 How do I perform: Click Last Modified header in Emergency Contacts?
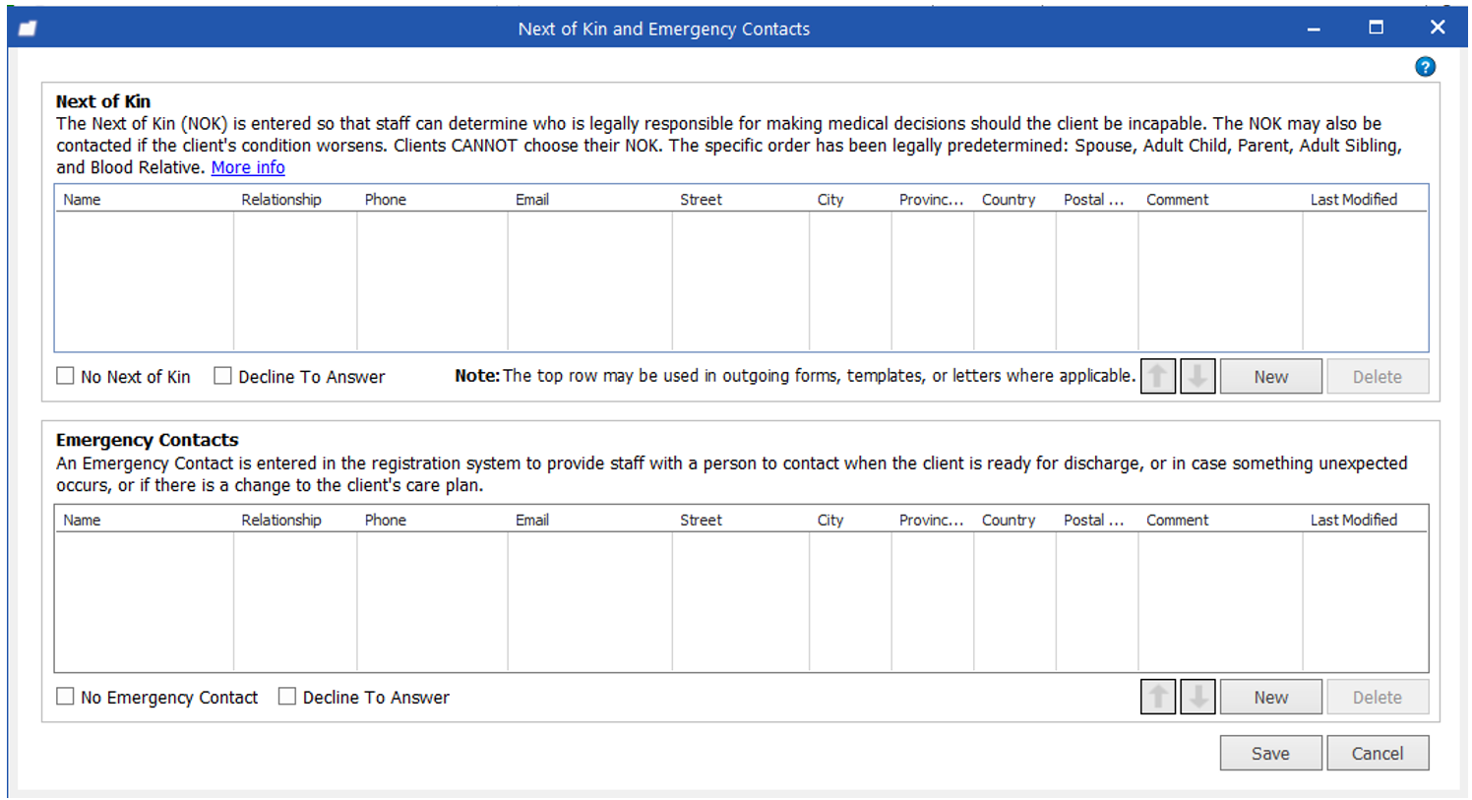(1353, 520)
